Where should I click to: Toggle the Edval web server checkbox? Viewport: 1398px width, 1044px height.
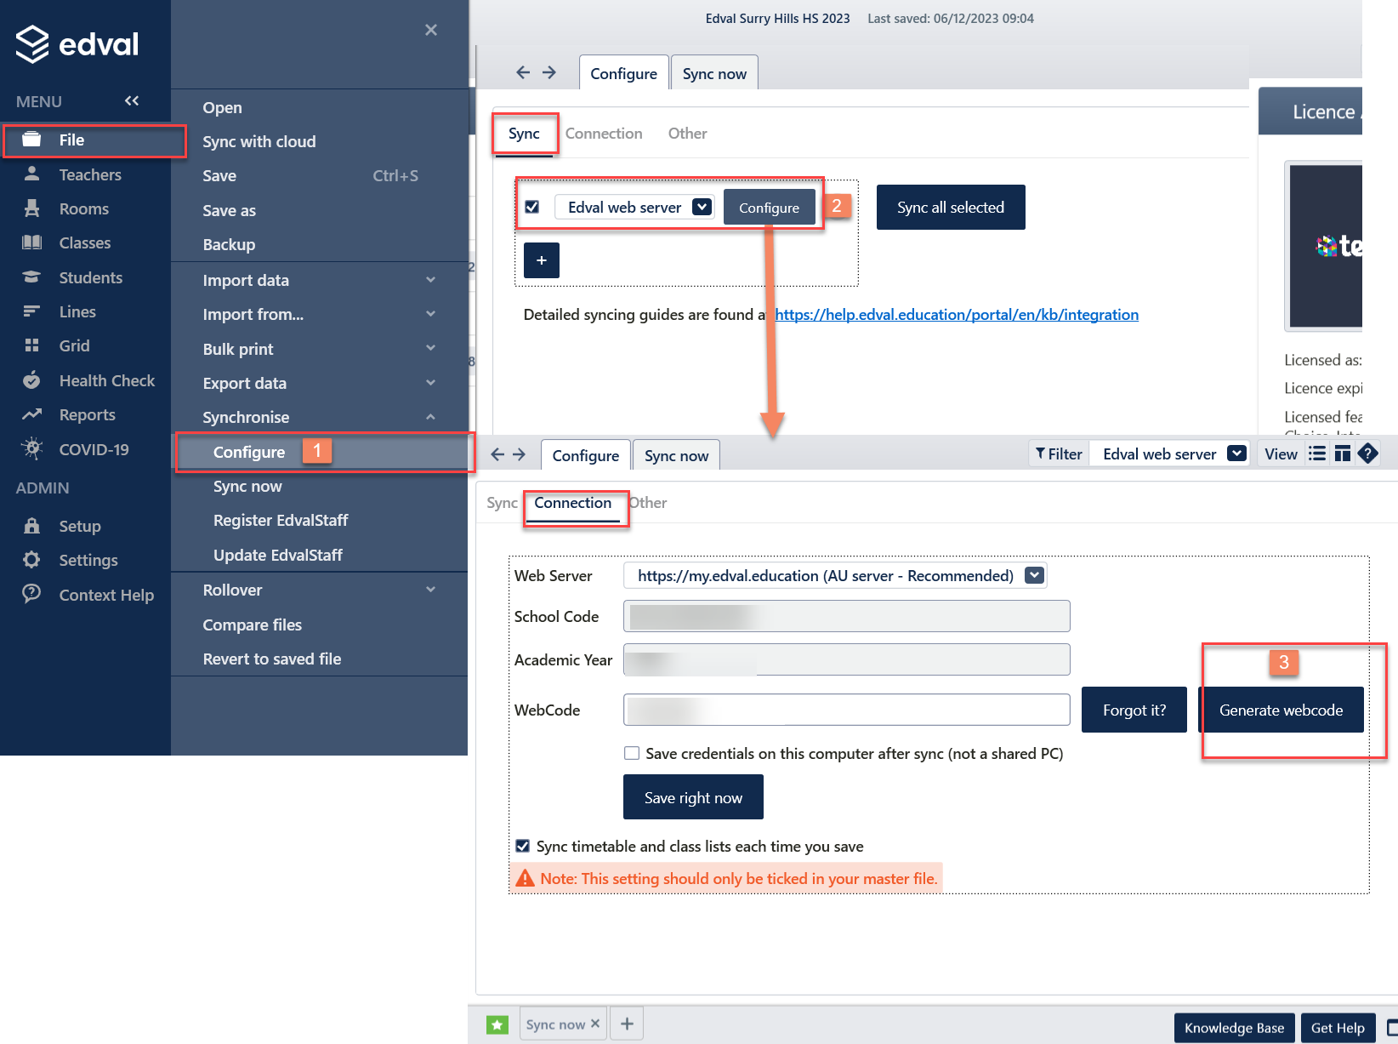[x=532, y=207]
